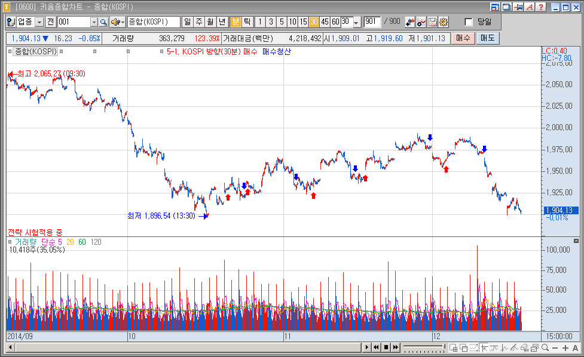Viewport: 584px width, 357px height.
Task: Click the playback speed slider handle
Action: point(444,347)
